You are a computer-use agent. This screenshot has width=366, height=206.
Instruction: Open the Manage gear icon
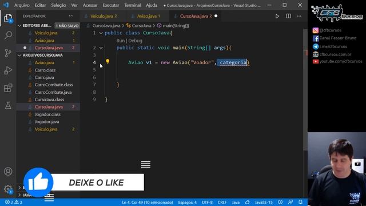click(x=8, y=189)
